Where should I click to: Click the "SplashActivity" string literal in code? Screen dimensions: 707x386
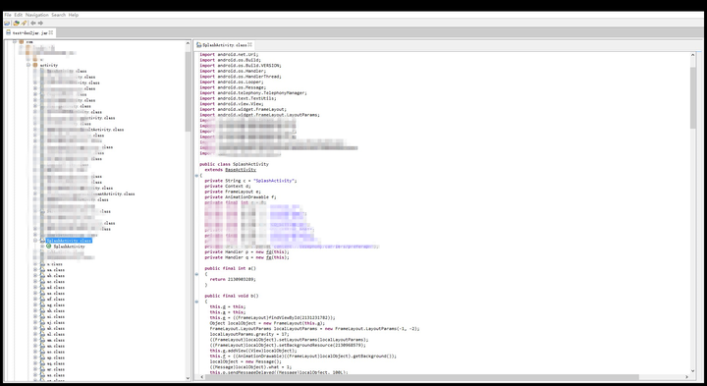[274, 181]
